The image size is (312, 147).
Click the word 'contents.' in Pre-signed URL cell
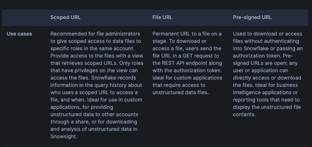coord(244,114)
